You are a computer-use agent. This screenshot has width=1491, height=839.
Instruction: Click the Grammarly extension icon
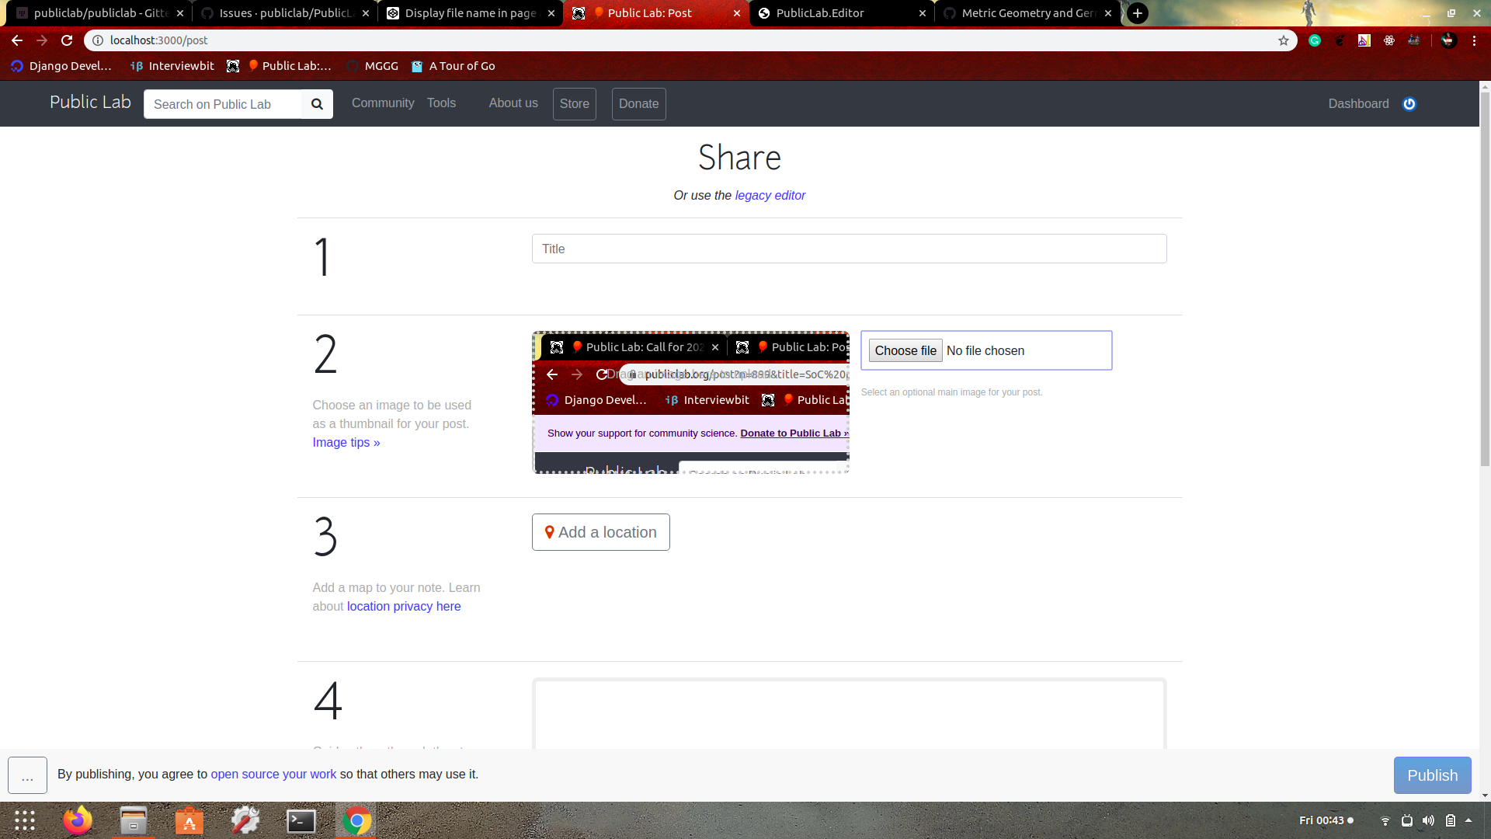pos(1315,40)
